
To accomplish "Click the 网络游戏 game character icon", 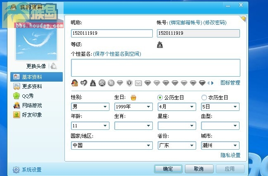I will pos(17,106).
